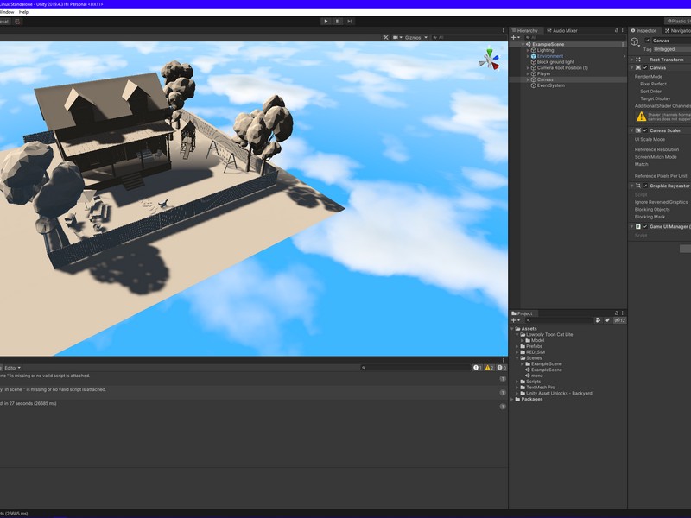Open the Hierarchy create plus menu
Screen dimensions: 691x518
coord(515,37)
